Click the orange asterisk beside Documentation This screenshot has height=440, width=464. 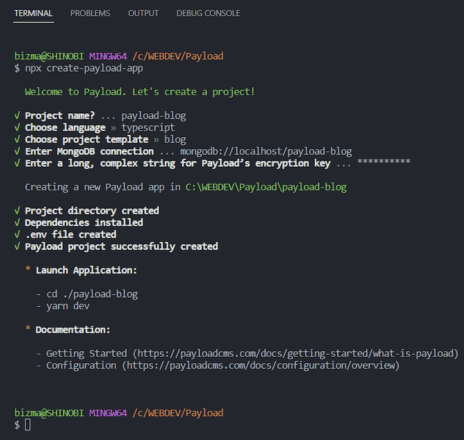click(28, 328)
